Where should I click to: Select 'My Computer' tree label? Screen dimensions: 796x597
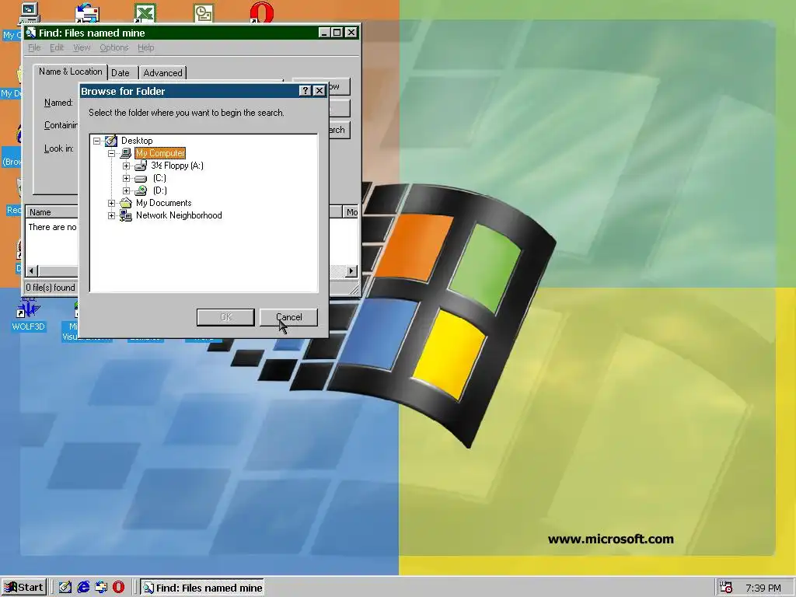click(x=160, y=153)
